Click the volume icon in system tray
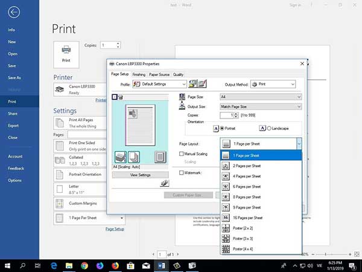Screen dimensions: 362x272 click(x=310, y=266)
